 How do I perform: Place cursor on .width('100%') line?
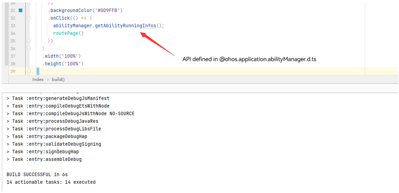[61, 56]
